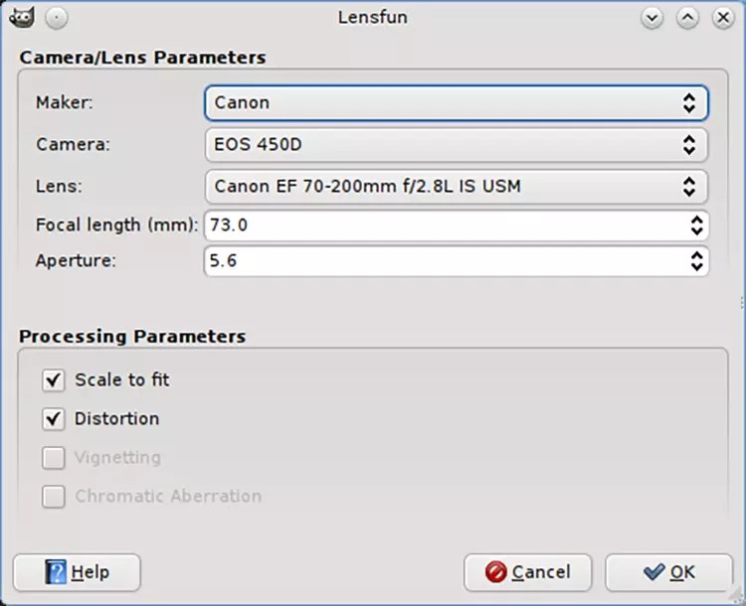The height and width of the screenshot is (606, 746).
Task: Open the Maker dropdown showing Canon
Action: pos(456,102)
